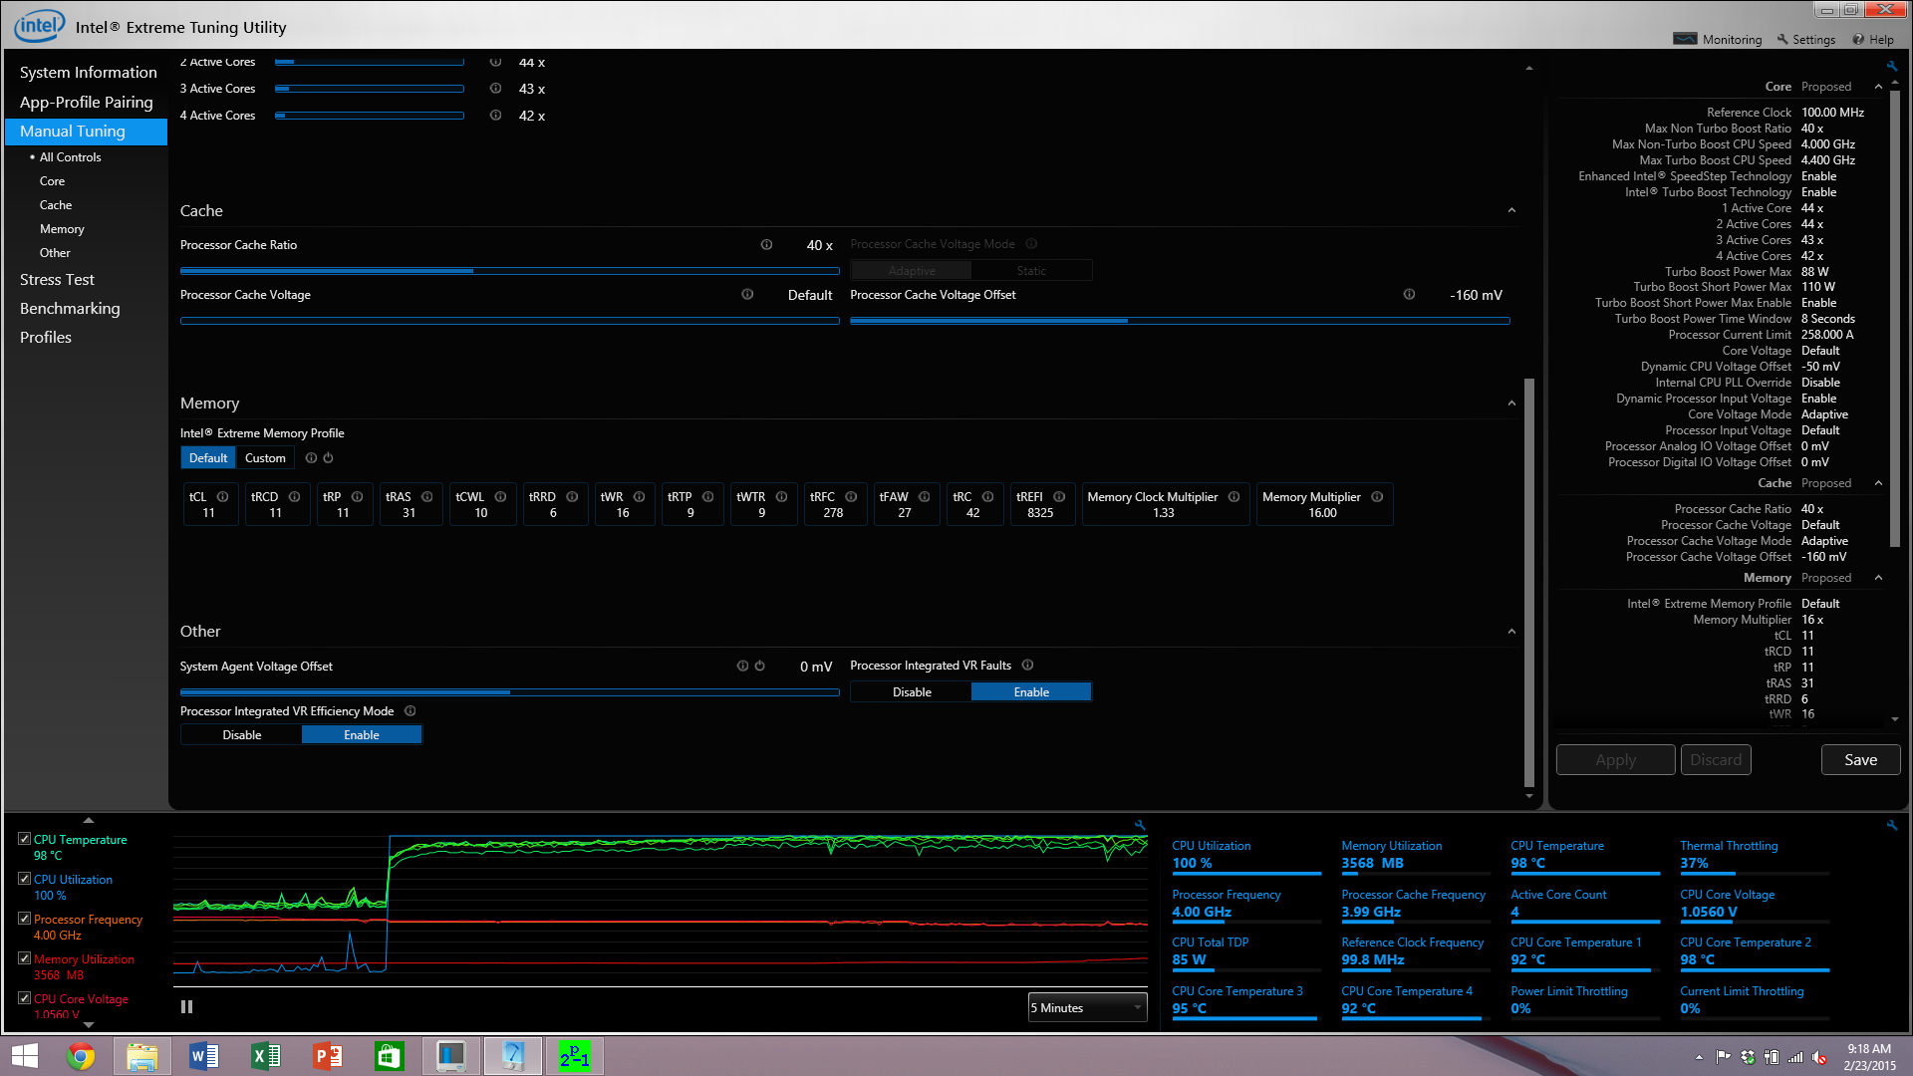Open the 5 Minutes time range dropdown
The image size is (1913, 1076).
click(x=1087, y=1008)
